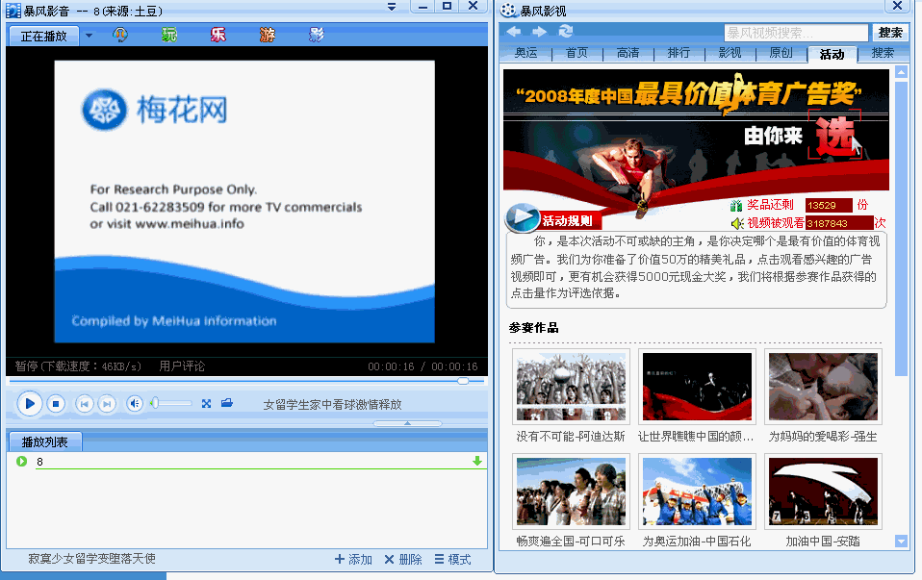Switch to the 奥运 tab
Viewport: 922px width, 580px height.
525,53
